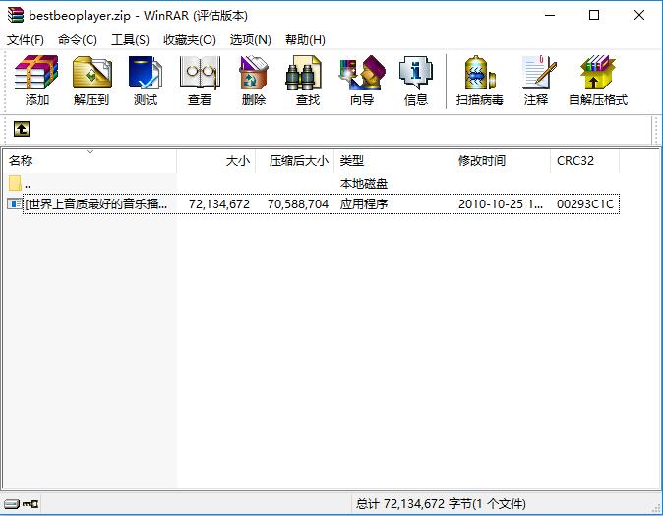
Task: Start 扫描病毒 (Virus Scan)
Action: click(479, 81)
